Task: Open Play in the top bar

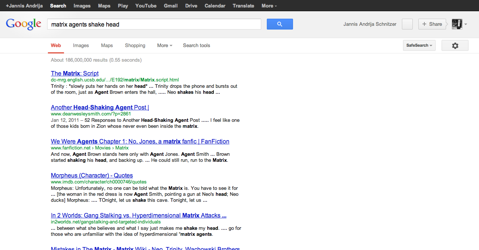Action: tap(123, 6)
